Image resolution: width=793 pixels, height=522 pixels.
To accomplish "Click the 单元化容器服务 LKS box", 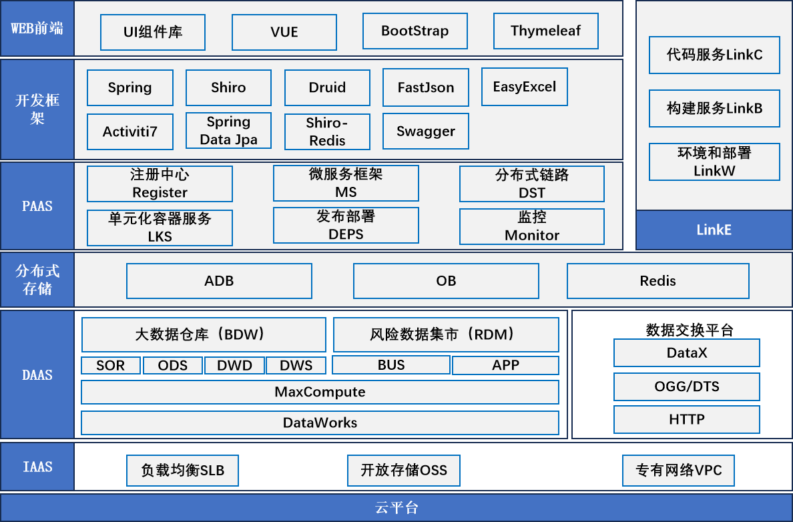I will click(160, 228).
